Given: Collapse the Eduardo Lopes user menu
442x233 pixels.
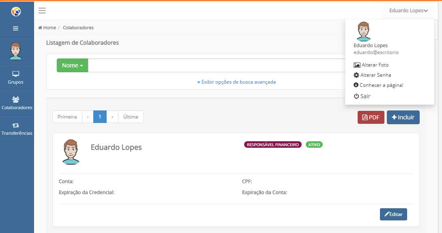Looking at the screenshot, I should coord(408,11).
